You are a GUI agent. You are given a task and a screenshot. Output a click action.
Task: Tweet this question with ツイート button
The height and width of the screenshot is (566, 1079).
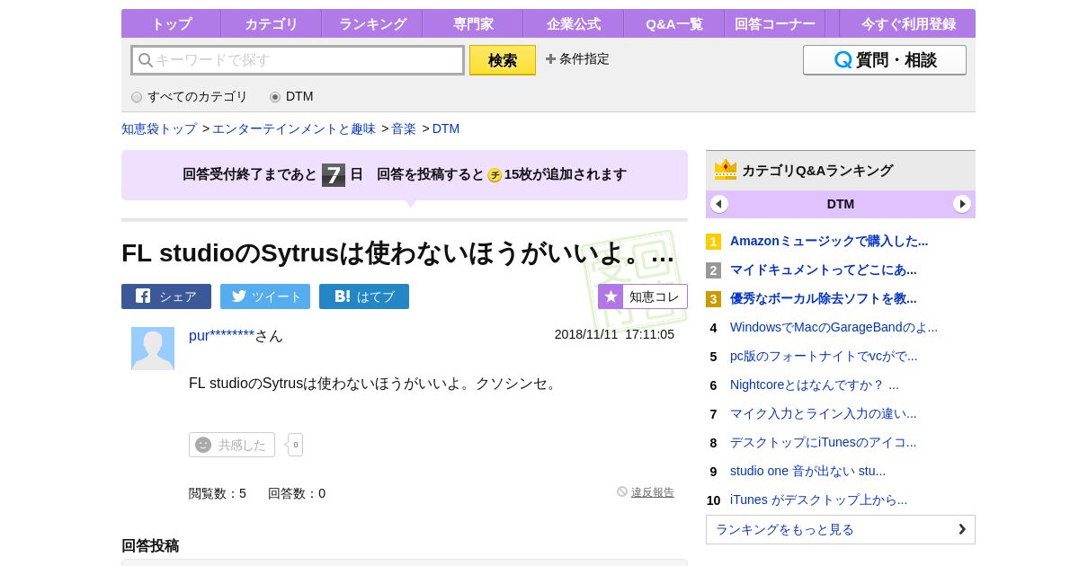click(265, 296)
